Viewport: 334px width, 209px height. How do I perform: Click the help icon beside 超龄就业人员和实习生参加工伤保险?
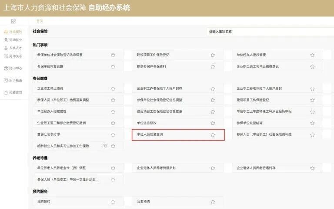pos(104,146)
